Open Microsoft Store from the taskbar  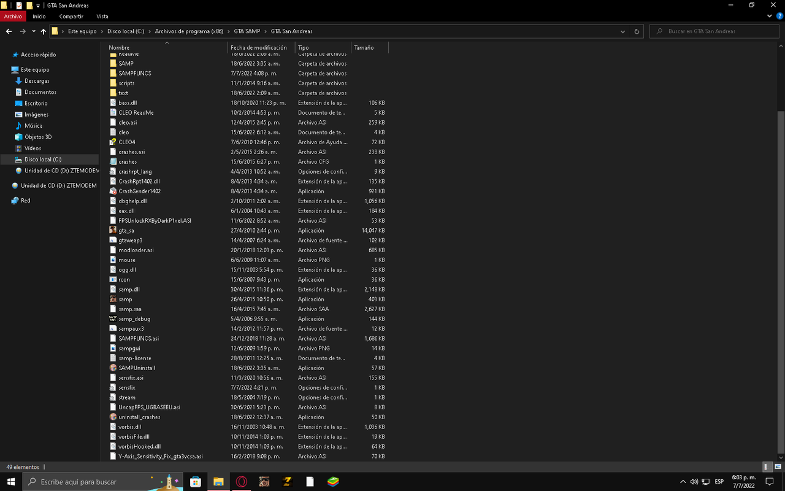(196, 482)
